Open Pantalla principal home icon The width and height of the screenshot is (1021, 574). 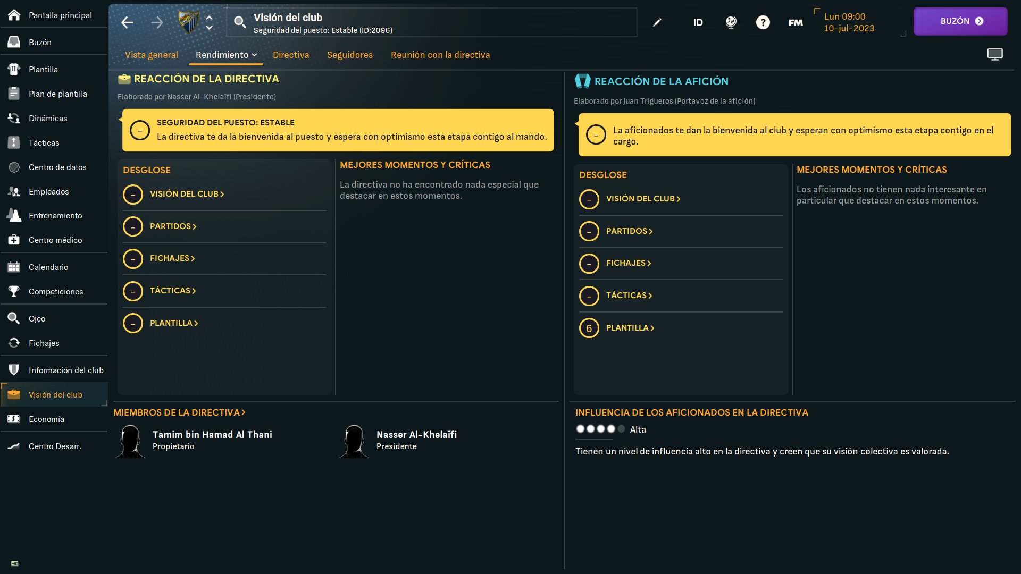[14, 15]
